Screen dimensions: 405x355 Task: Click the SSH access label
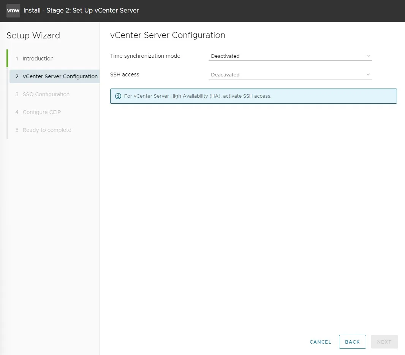(125, 74)
